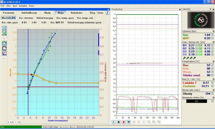The width and height of the screenshot is (215, 129).
Task: Select the Kor. obrotów map
Action: tap(26, 18)
